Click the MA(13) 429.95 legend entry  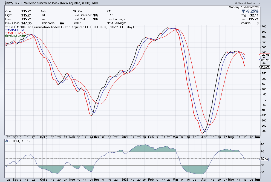(15, 33)
